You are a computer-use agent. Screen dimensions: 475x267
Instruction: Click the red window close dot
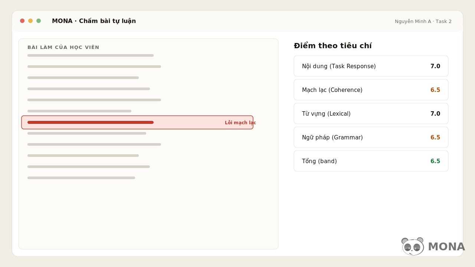click(22, 21)
